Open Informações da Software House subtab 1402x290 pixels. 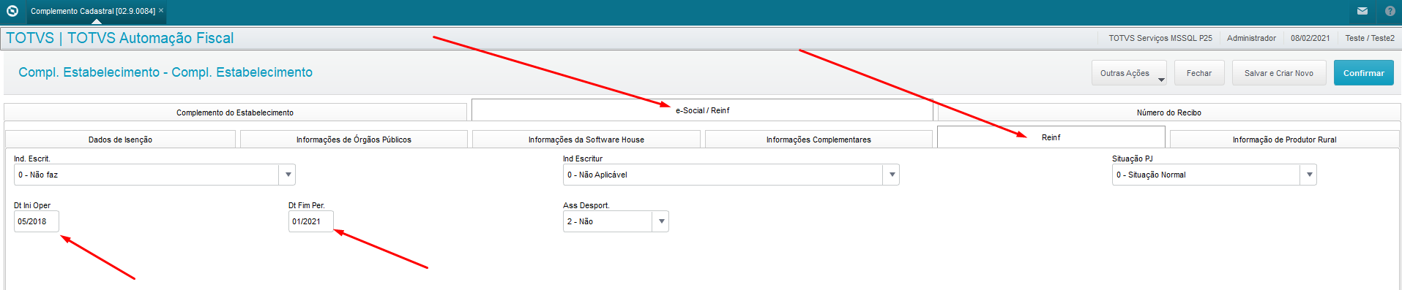click(586, 140)
